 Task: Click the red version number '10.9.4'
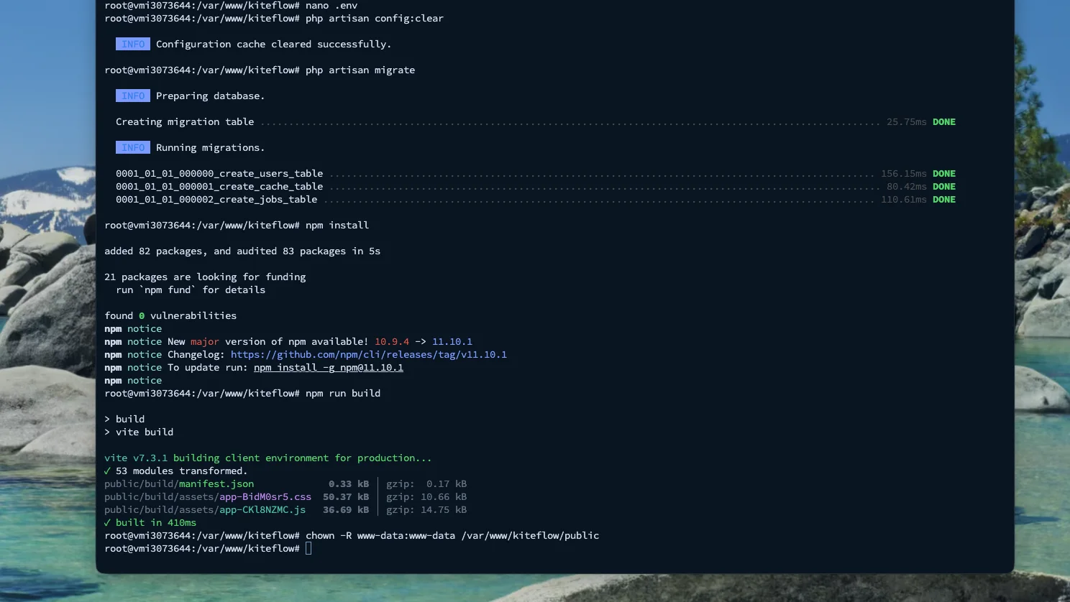pyautogui.click(x=392, y=341)
